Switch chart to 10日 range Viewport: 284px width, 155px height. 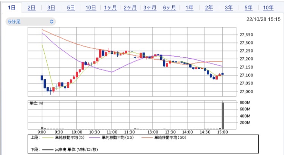point(91,8)
